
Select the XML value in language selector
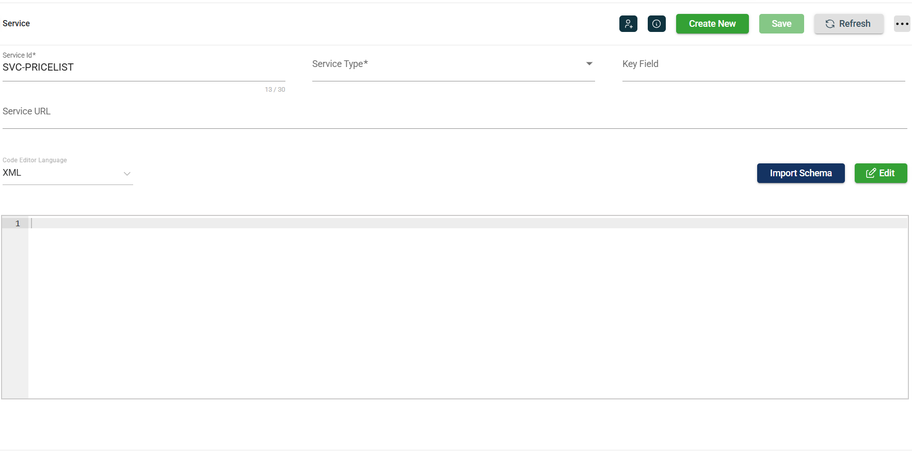(12, 173)
